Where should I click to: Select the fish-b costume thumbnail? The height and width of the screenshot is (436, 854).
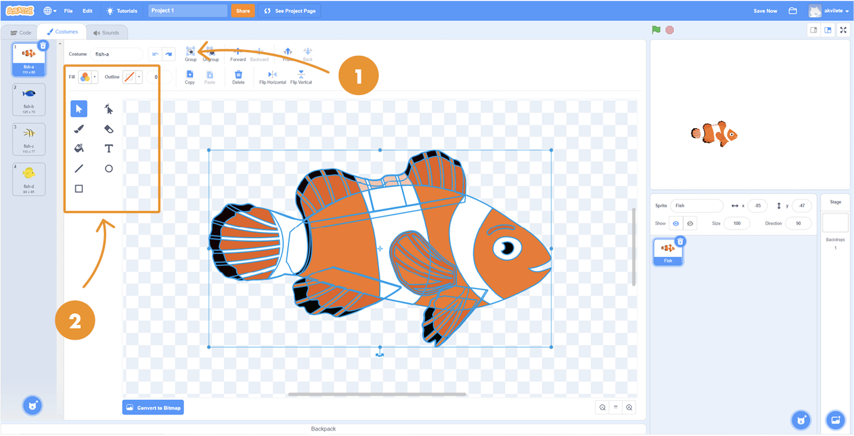pyautogui.click(x=29, y=100)
